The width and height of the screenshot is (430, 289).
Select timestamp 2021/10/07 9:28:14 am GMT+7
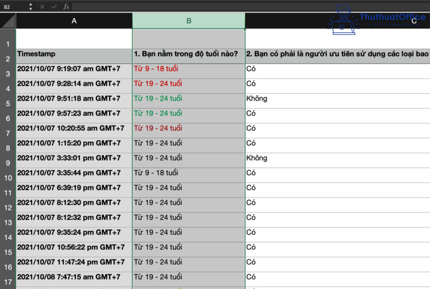(74, 86)
